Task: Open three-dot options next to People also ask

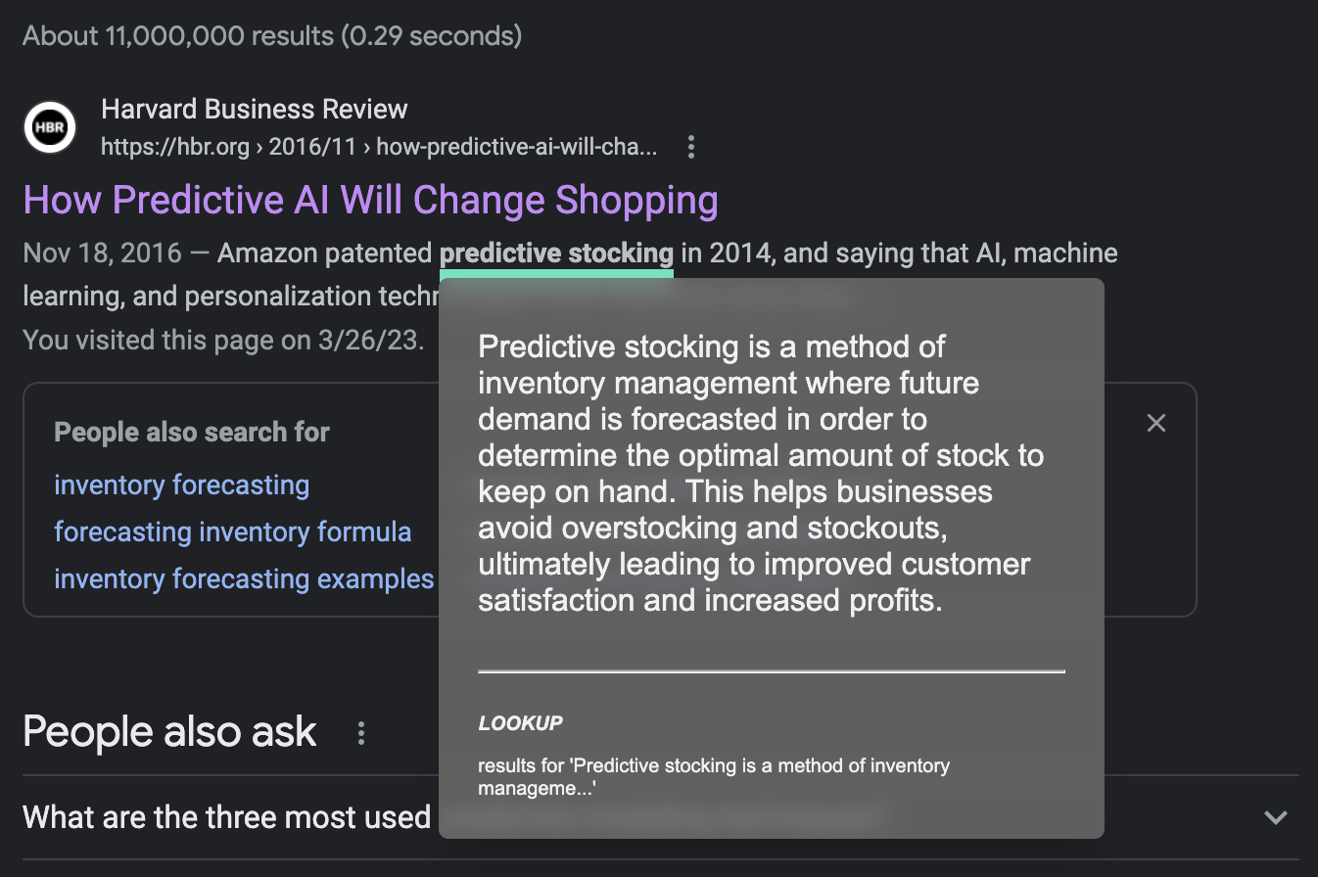Action: 361,733
